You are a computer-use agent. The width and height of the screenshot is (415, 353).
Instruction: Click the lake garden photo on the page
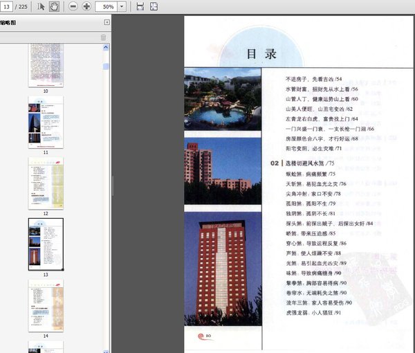(223, 99)
